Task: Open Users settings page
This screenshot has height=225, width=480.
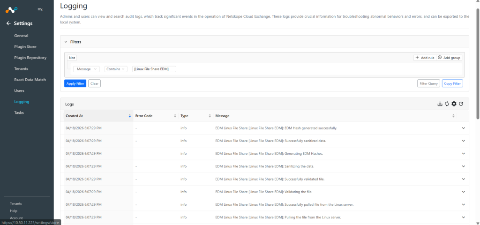Action: point(19,90)
